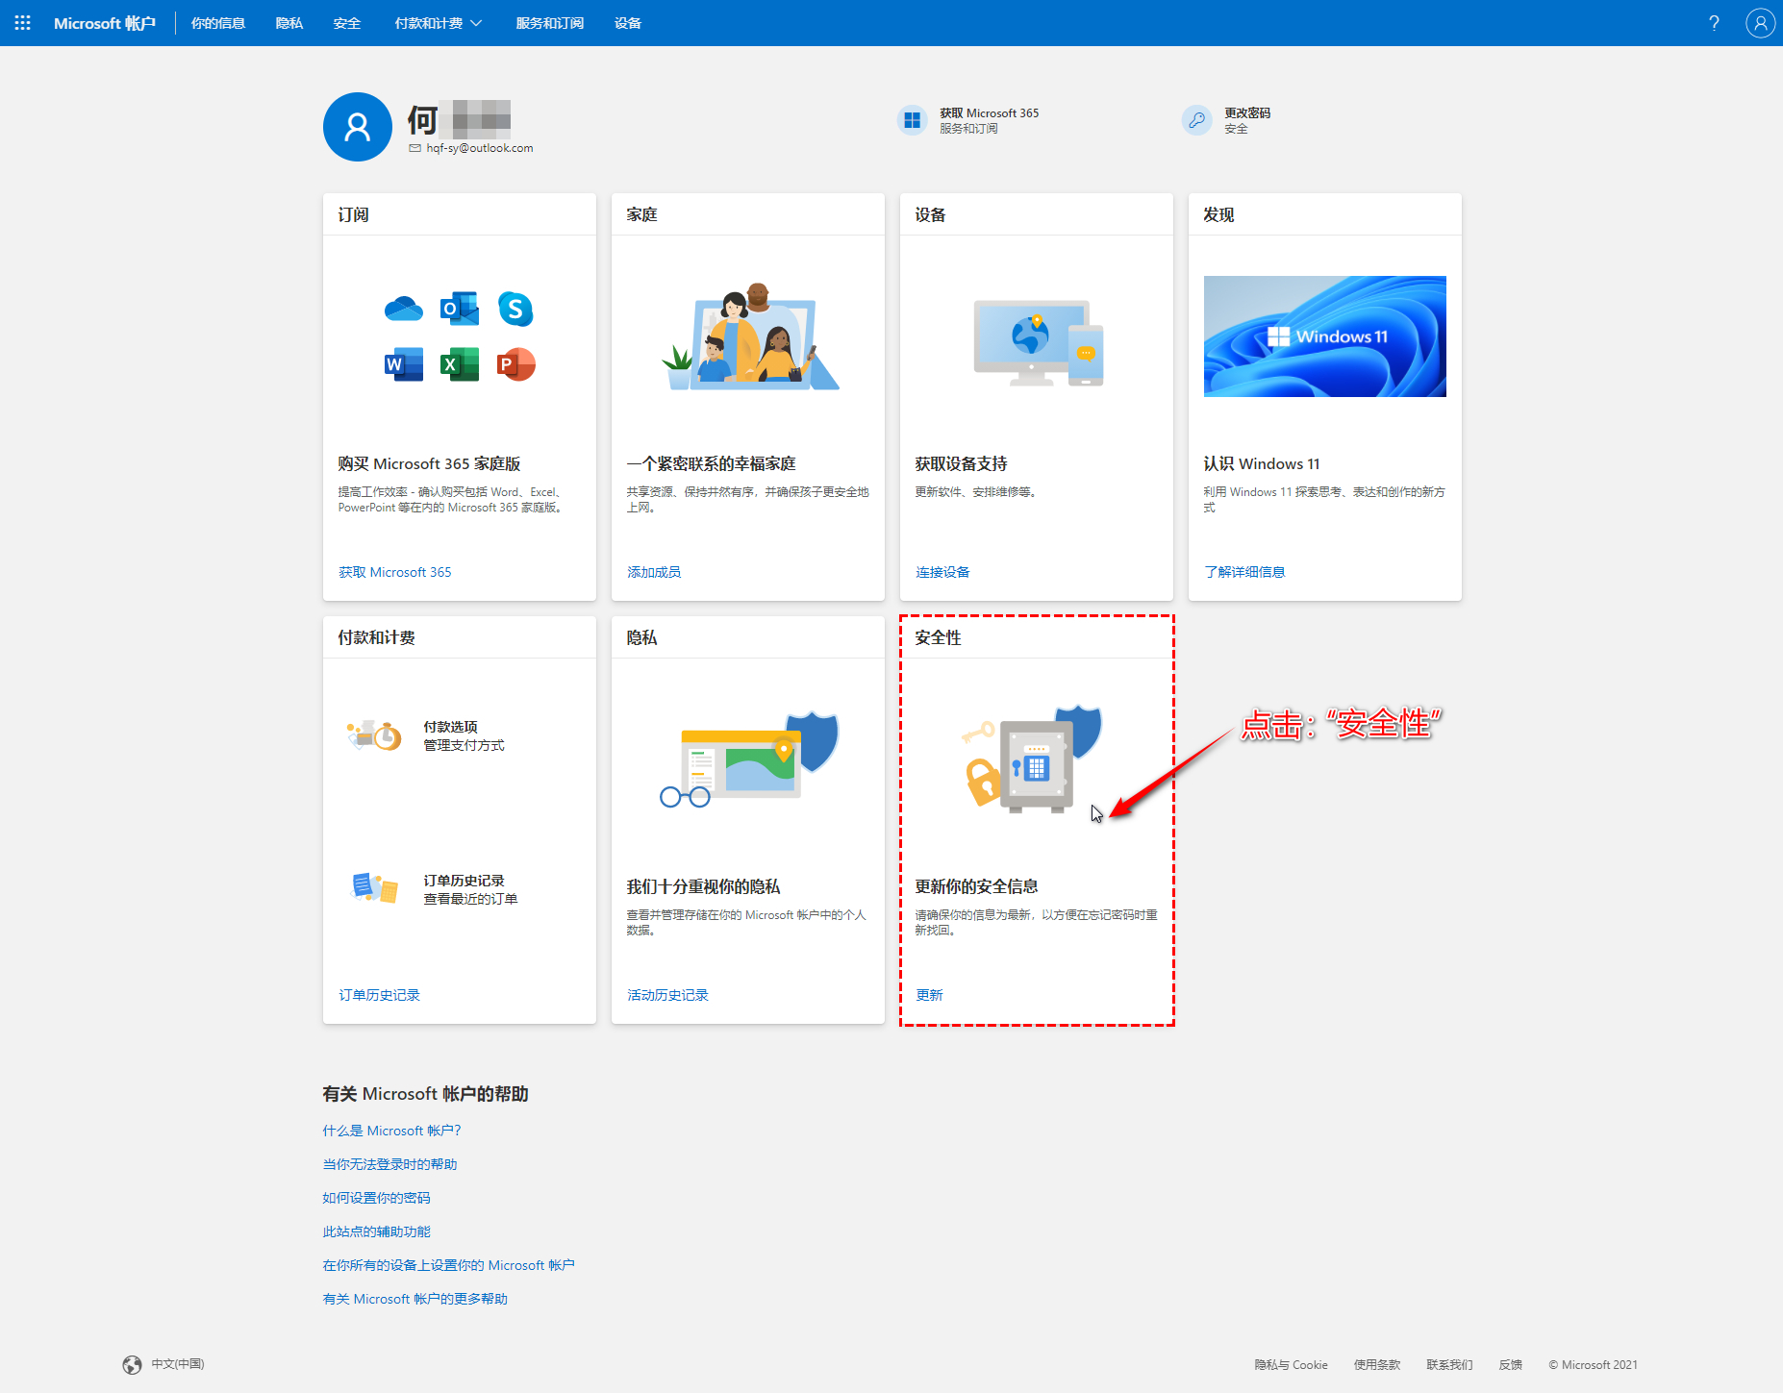1783x1393 pixels.
Task: Open 当你无法登录时的帮助 link
Action: pos(389,1164)
